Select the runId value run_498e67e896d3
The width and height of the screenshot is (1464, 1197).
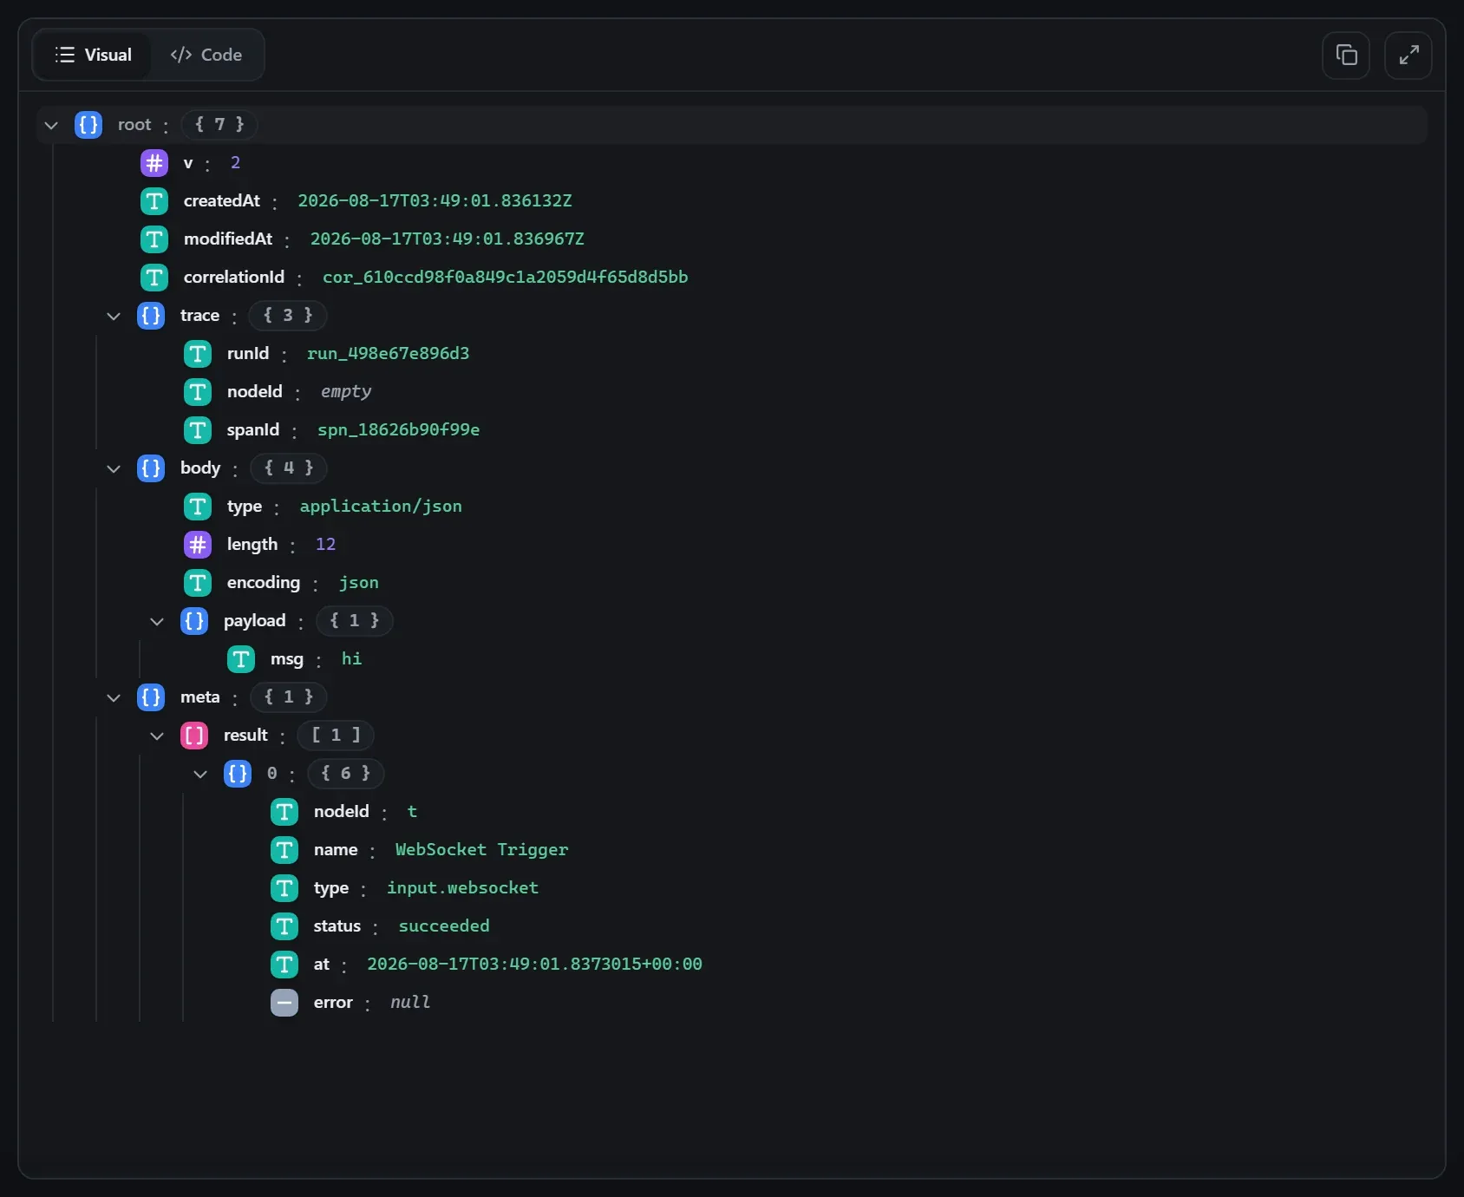click(389, 353)
